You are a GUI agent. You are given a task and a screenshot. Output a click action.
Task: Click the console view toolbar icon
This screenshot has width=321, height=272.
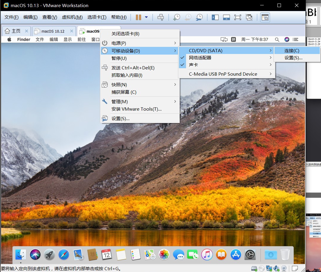265,18
